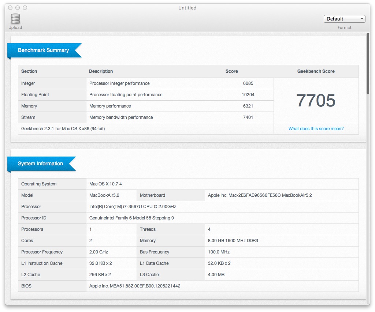375x312 pixels.
Task: Click the L1 Instruction Cache value
Action: pos(100,263)
